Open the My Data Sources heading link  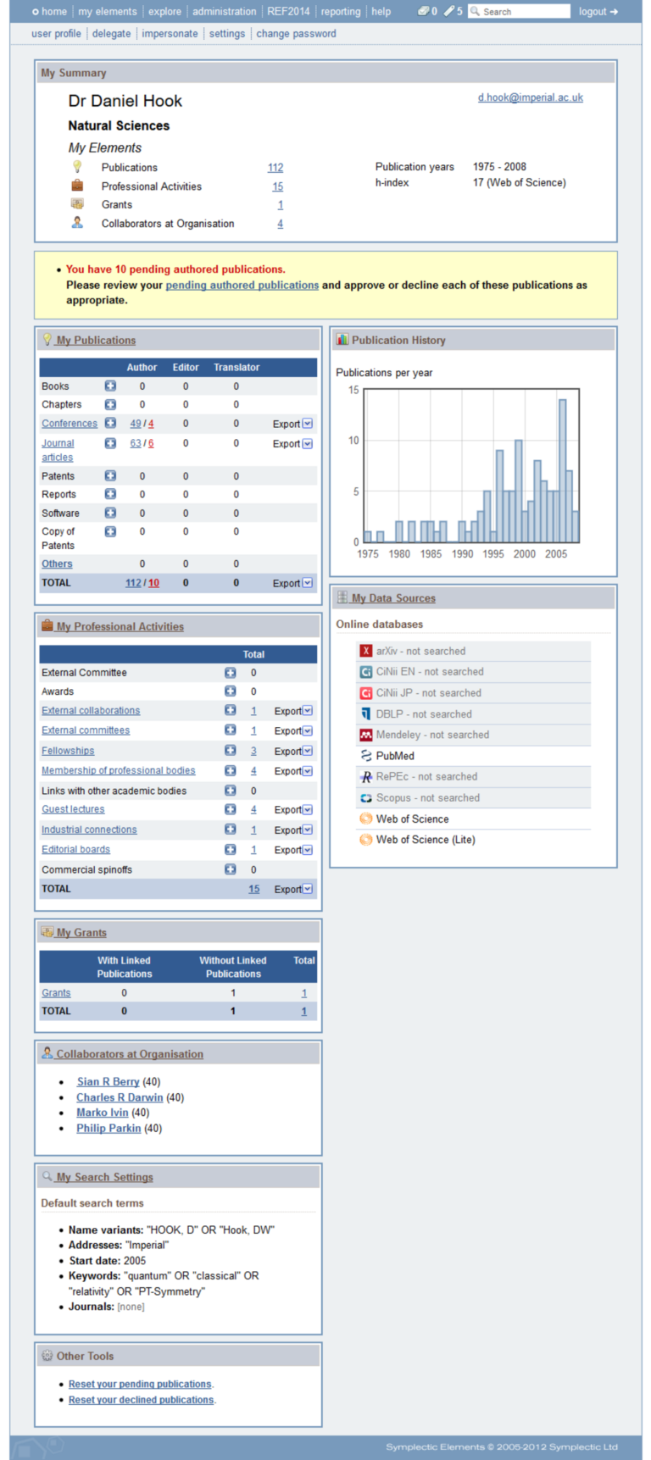coord(393,598)
